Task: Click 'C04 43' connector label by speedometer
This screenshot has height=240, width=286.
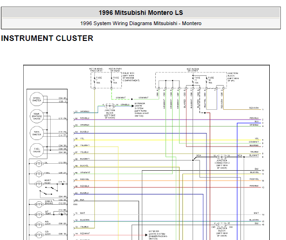Action: [63, 98]
